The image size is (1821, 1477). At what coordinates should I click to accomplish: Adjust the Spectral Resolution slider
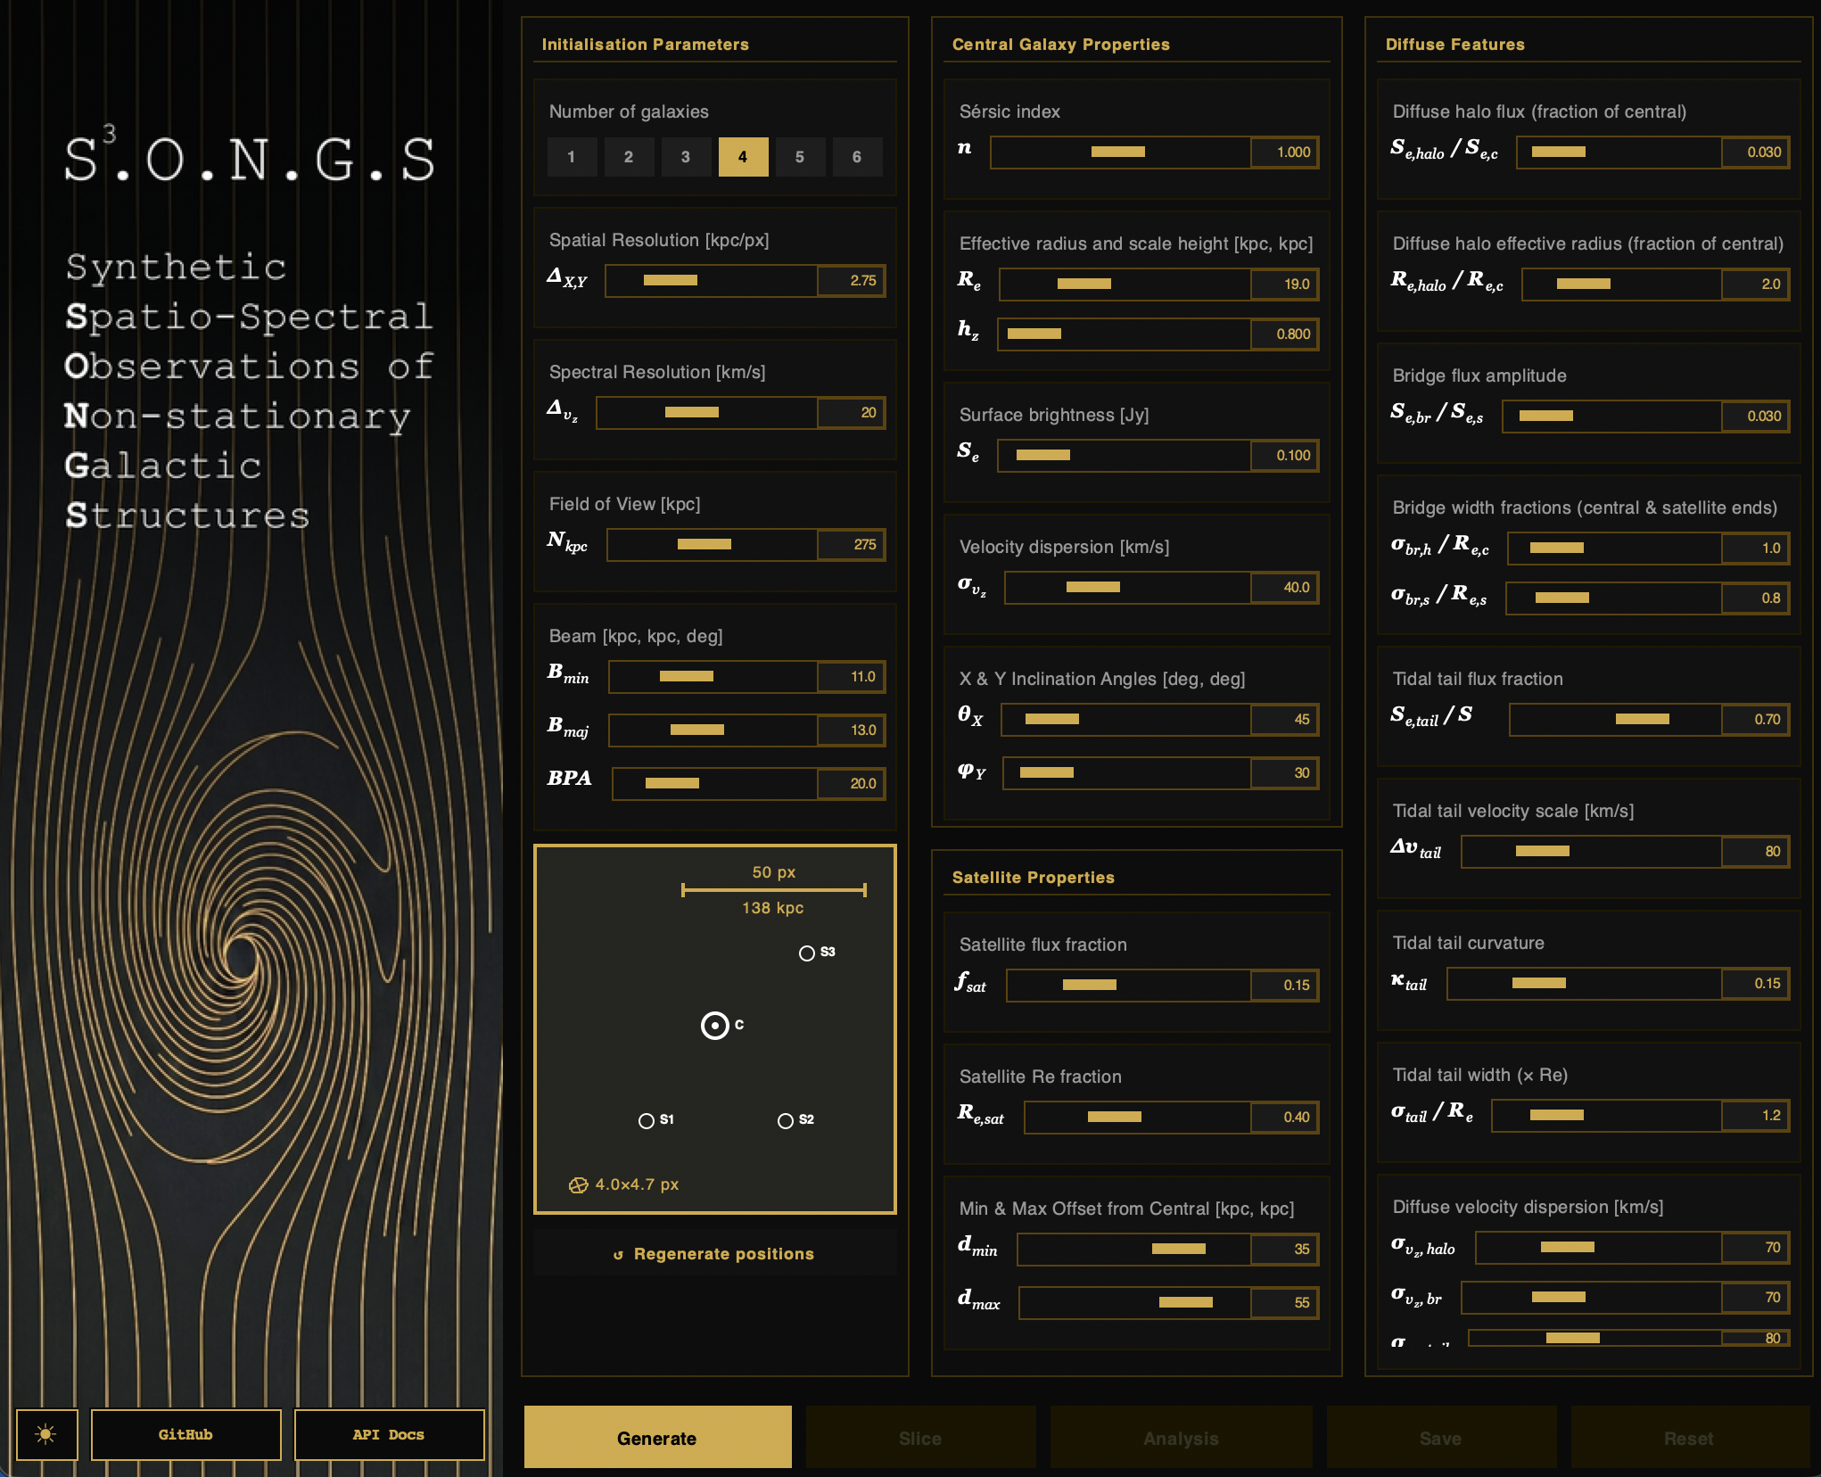(x=706, y=413)
